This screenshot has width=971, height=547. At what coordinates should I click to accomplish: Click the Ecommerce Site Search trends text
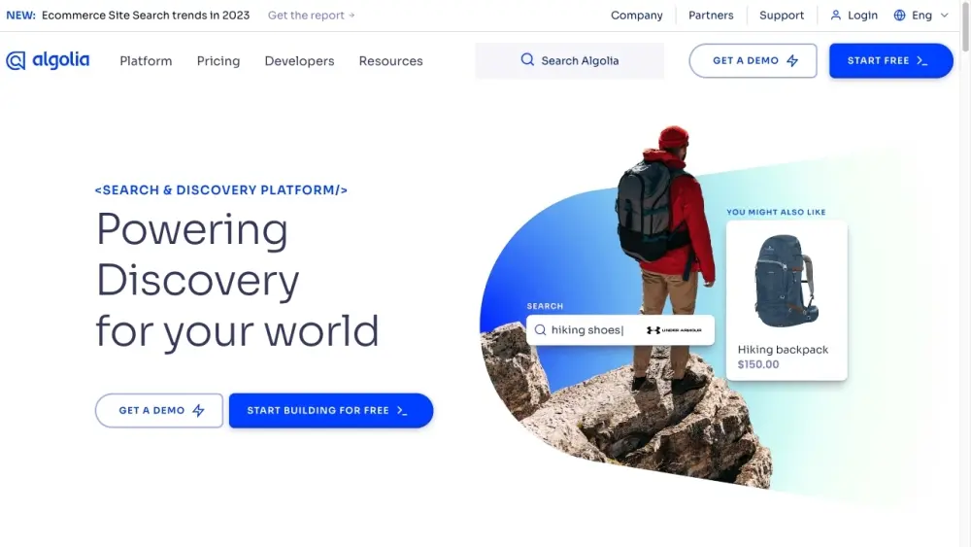[146, 15]
